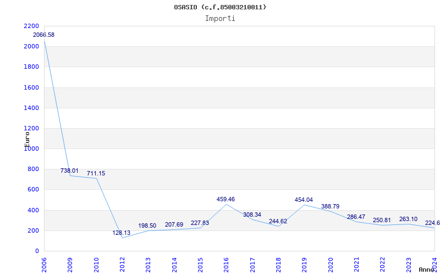Click the 2023 year axis label
Screen dimensions: 440x275
pyautogui.click(x=409, y=265)
